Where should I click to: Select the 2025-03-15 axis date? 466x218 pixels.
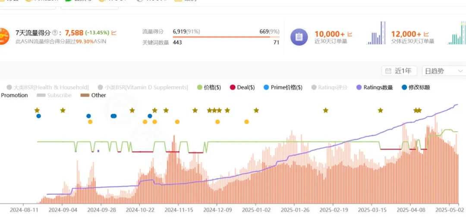pyautogui.click(x=372, y=210)
